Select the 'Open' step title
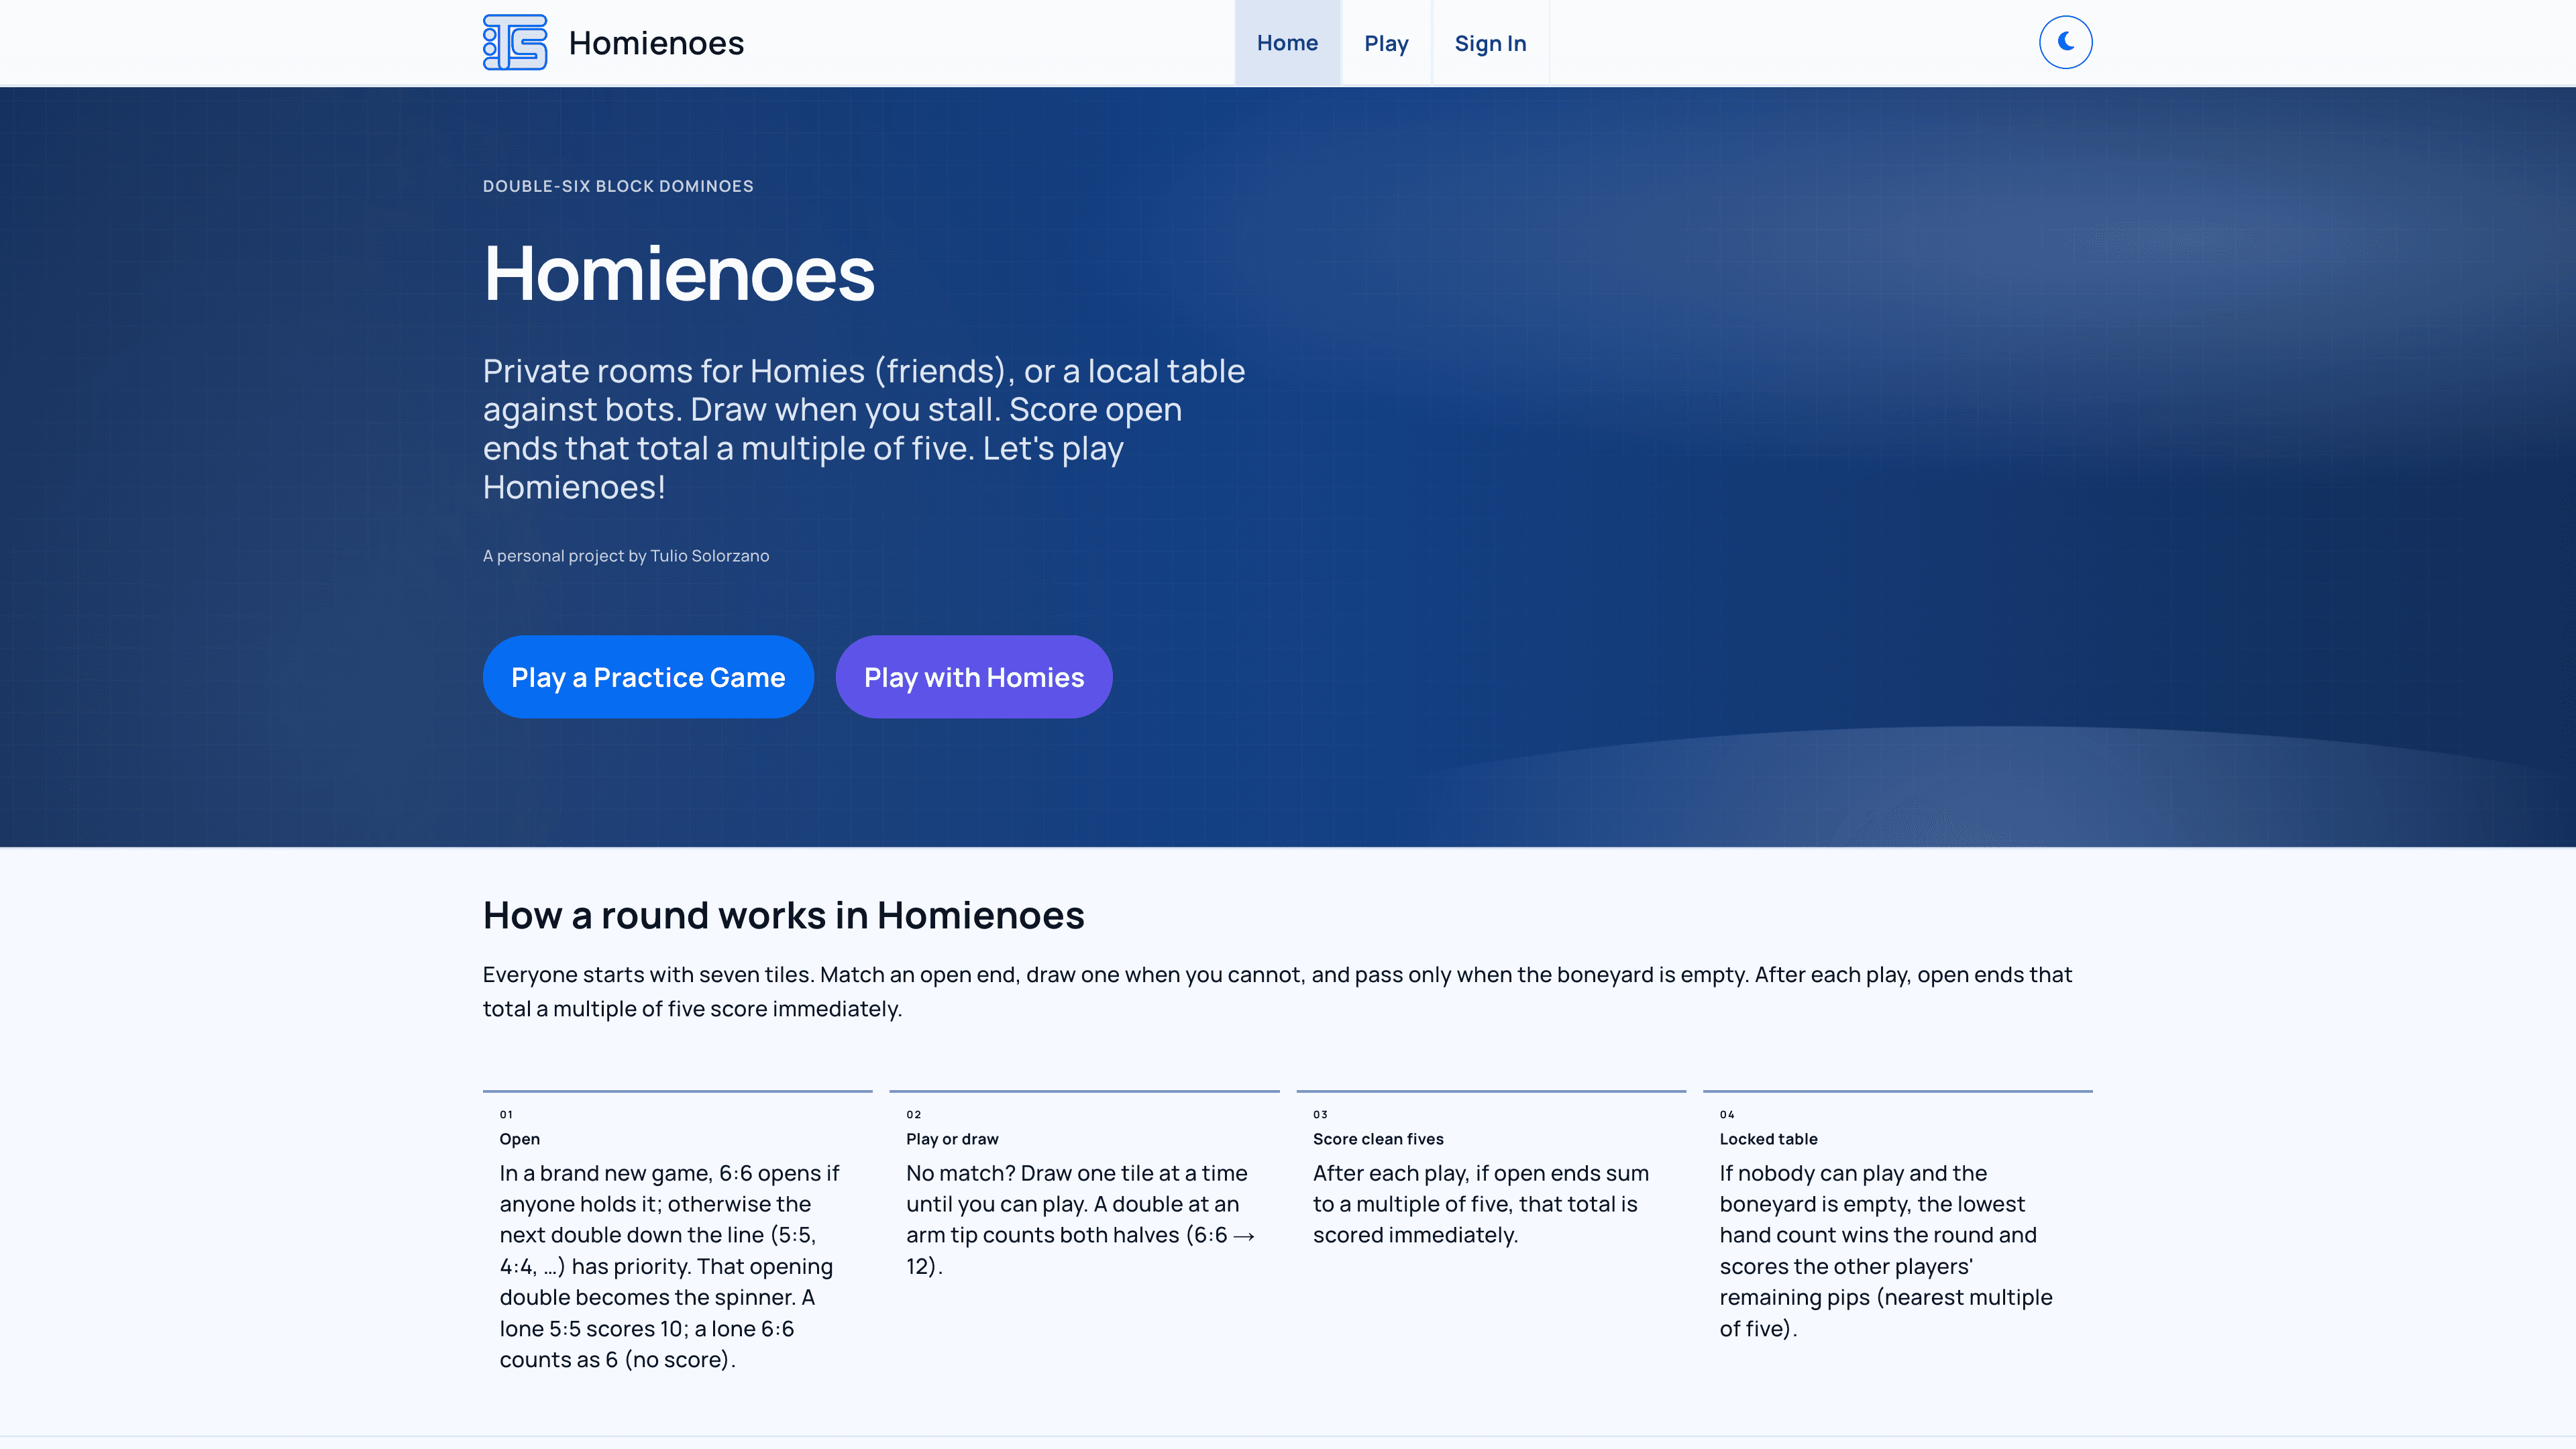Image resolution: width=2576 pixels, height=1449 pixels. coord(519,1139)
